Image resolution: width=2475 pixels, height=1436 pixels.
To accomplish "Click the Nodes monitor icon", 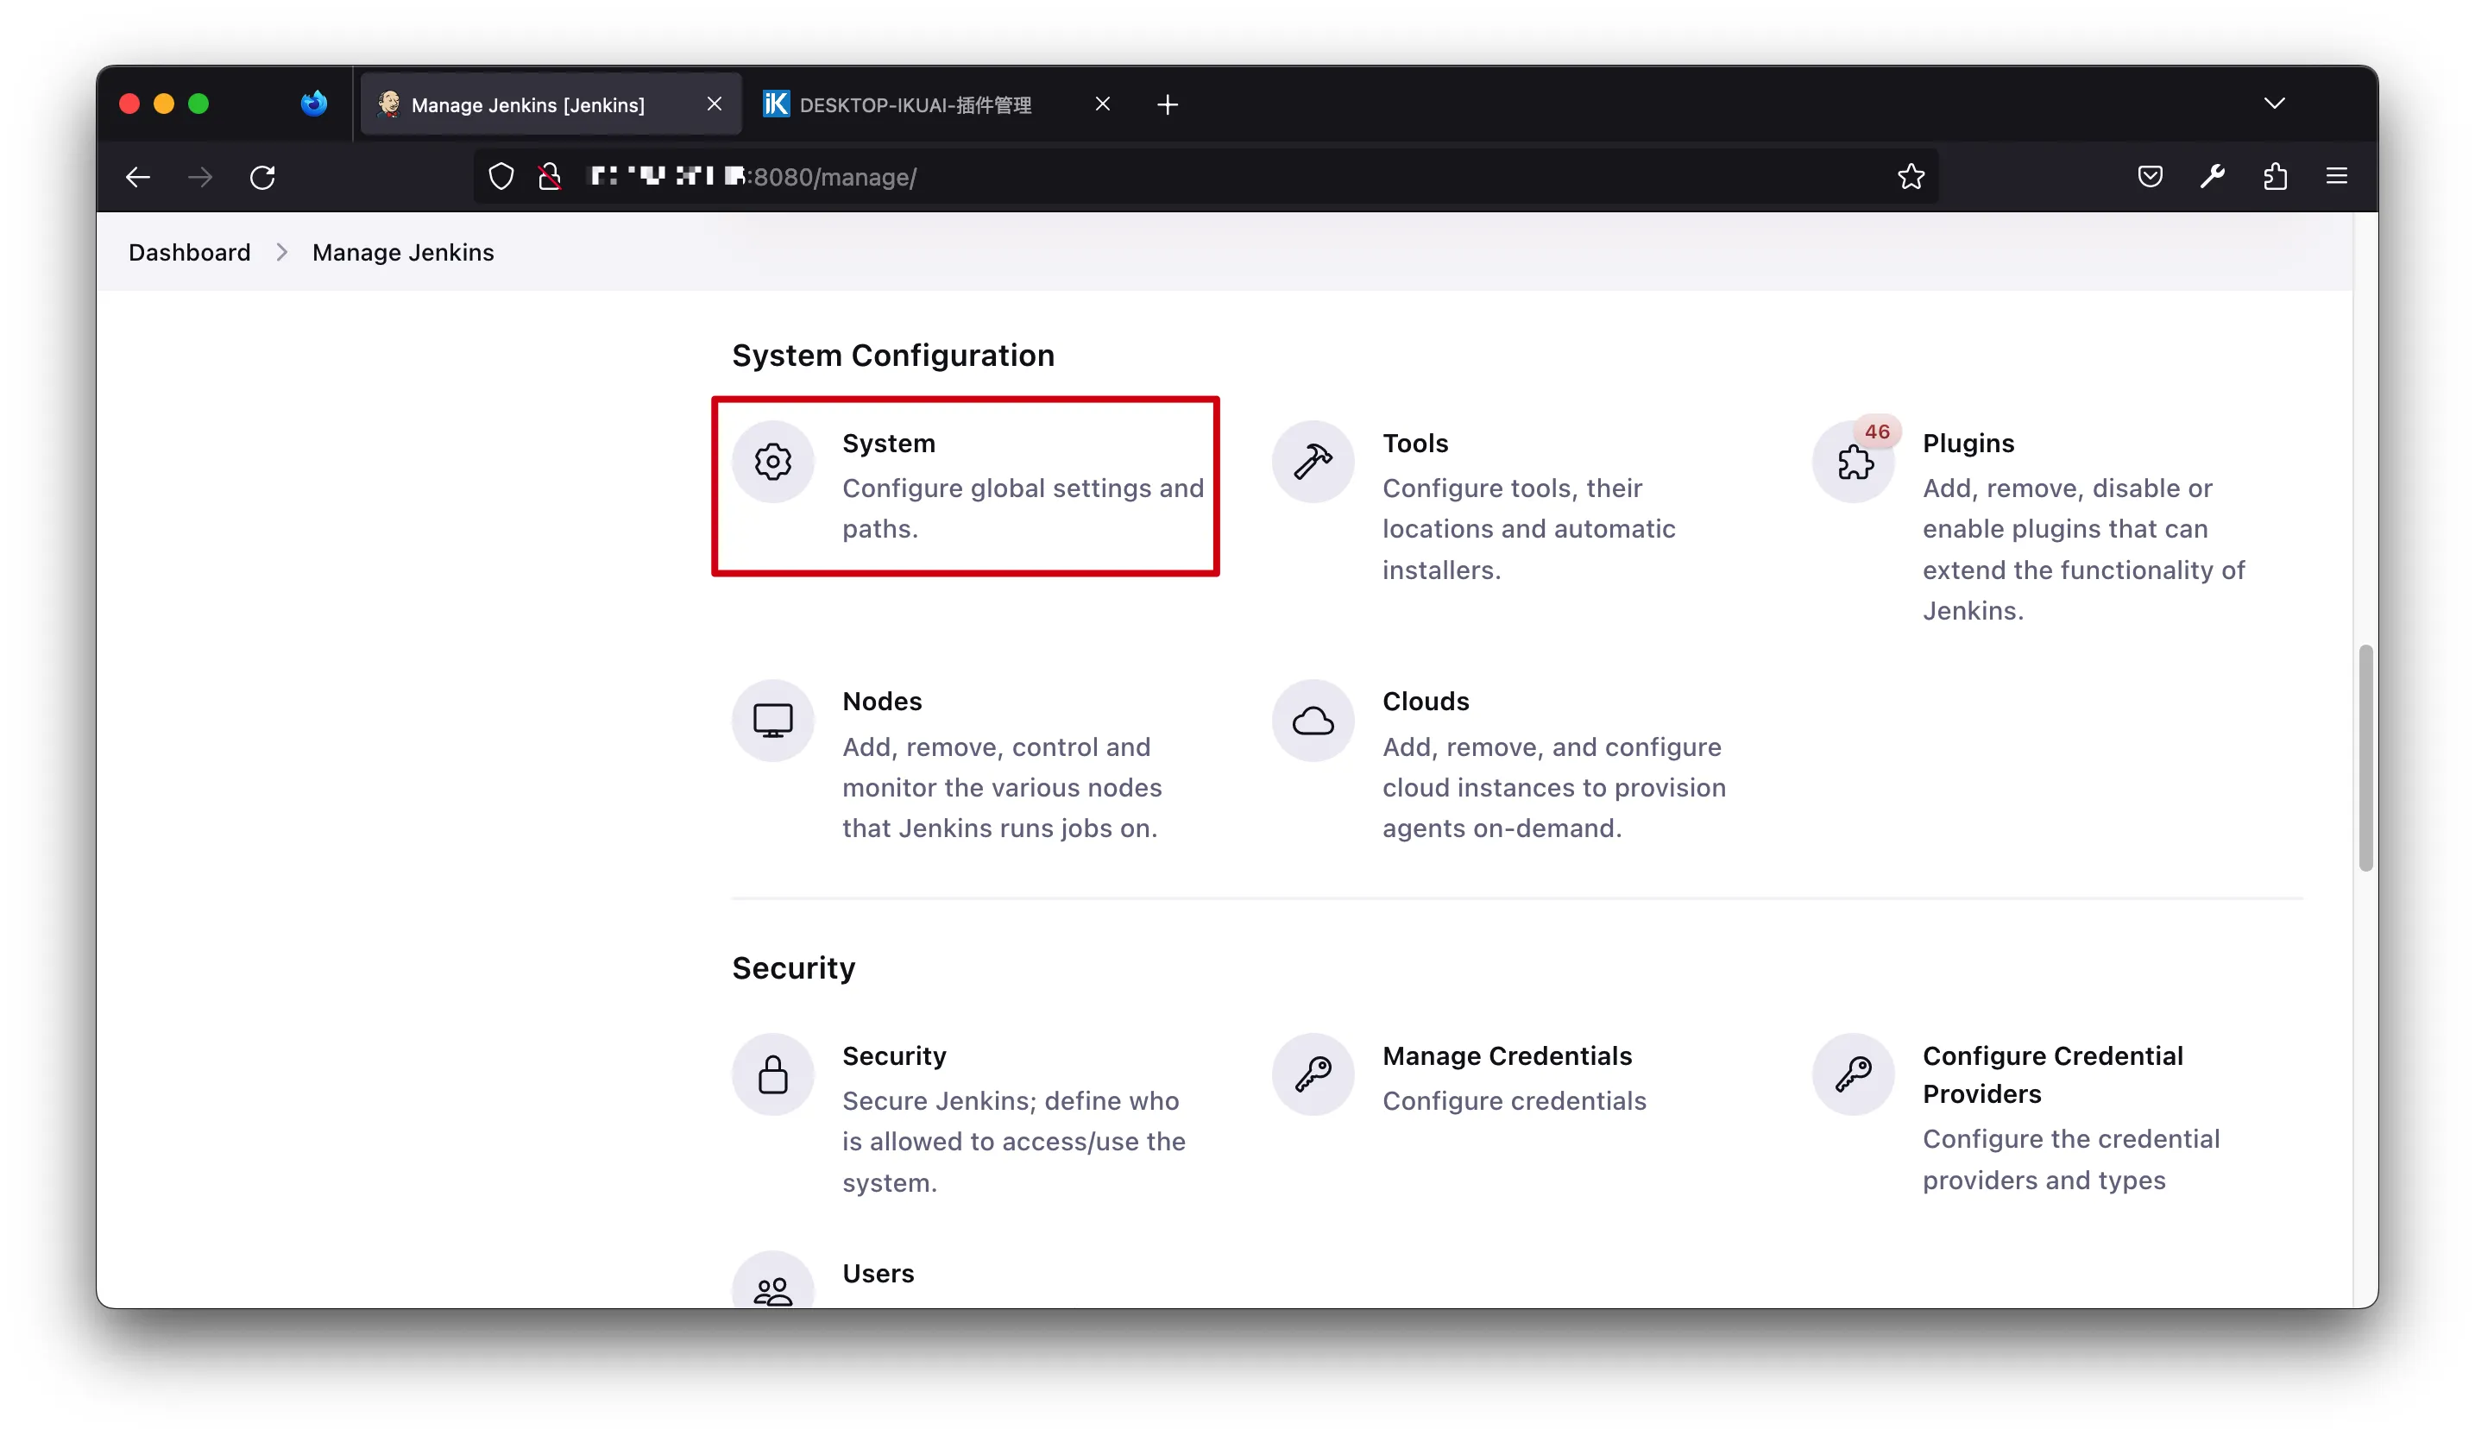I will click(x=773, y=720).
